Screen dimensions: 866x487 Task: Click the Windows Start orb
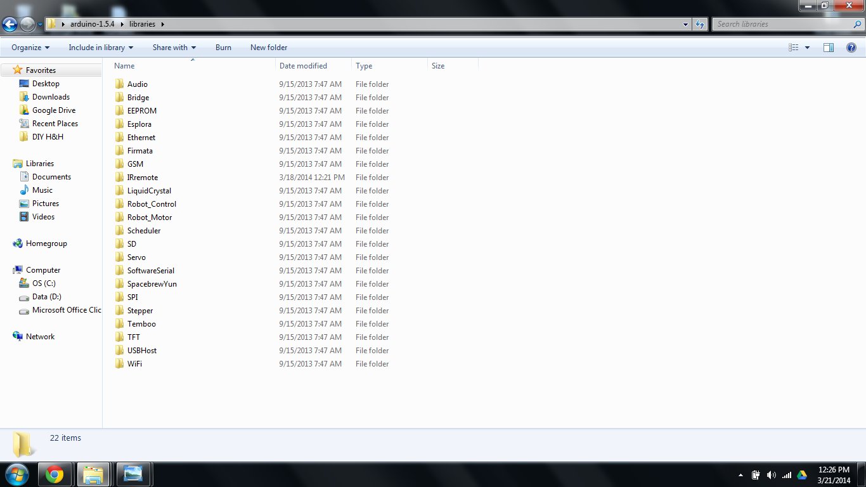[16, 474]
